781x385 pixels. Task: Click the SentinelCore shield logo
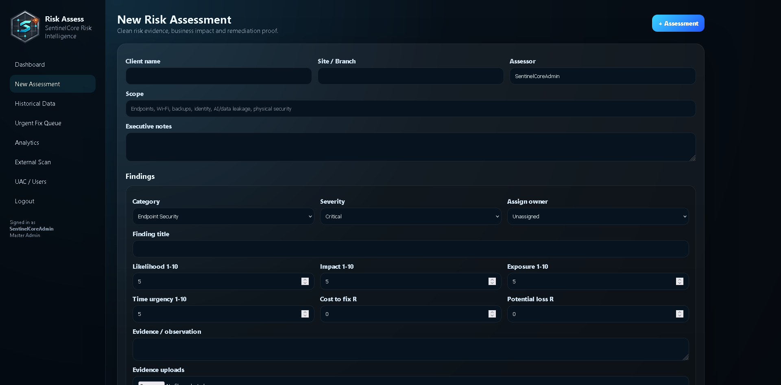25,27
